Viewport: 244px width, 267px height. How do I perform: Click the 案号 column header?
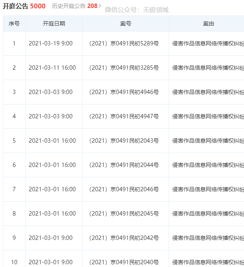point(126,24)
